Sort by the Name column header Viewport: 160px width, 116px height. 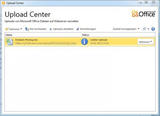pyautogui.click(x=43, y=35)
